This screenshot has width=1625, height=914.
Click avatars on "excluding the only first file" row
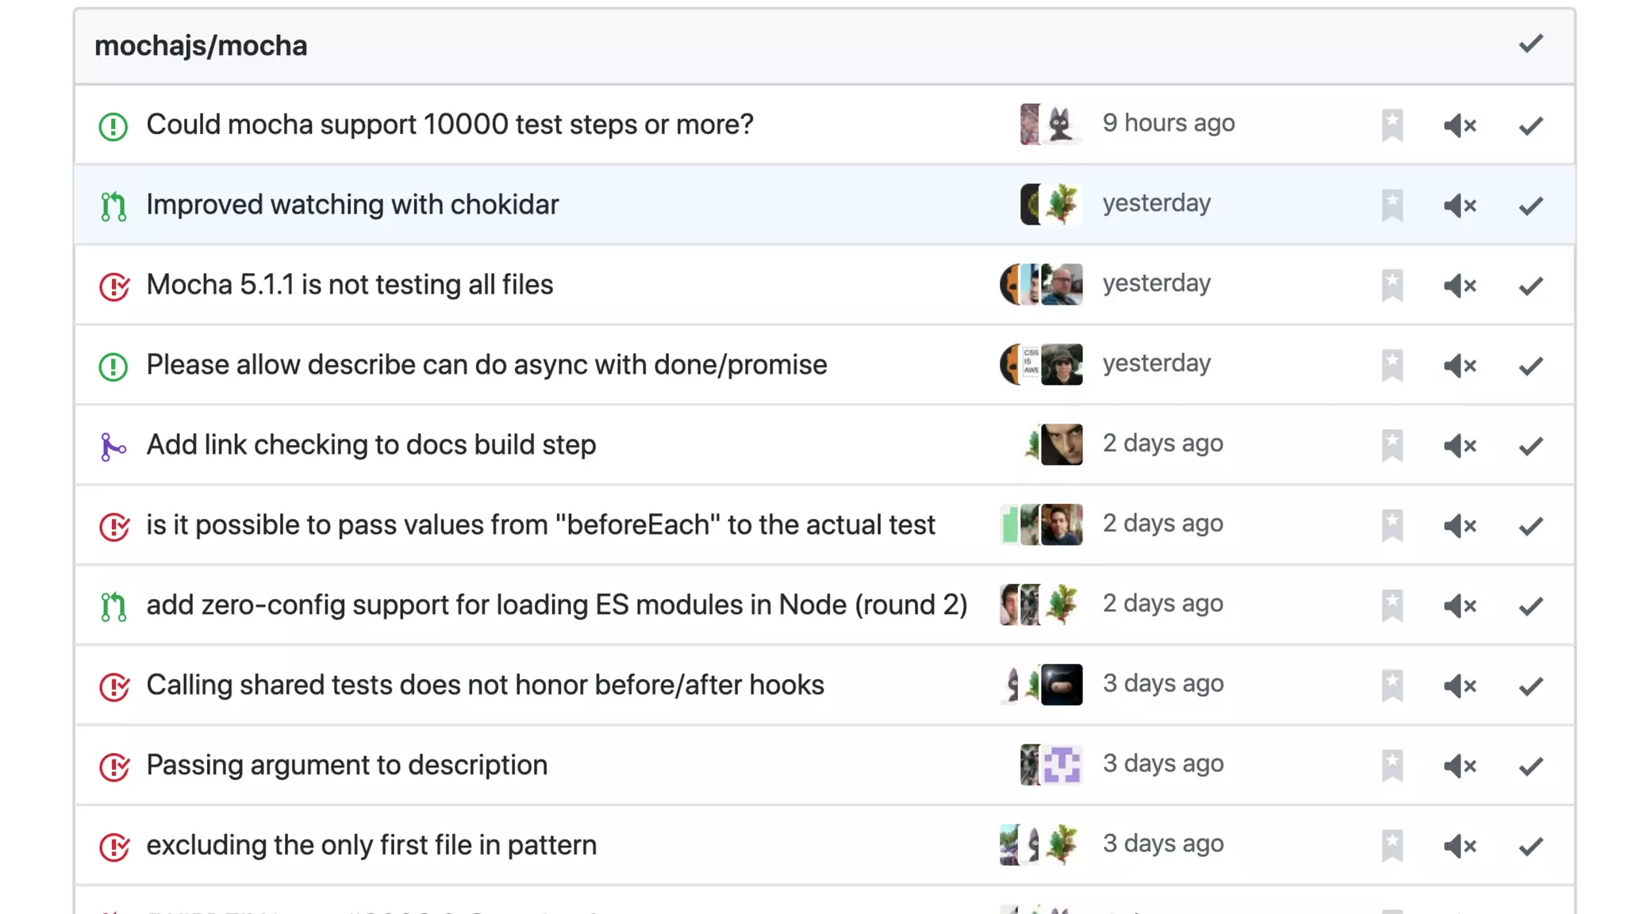[1041, 844]
